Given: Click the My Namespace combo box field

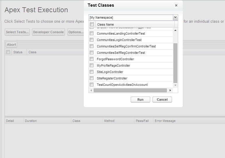Looking at the screenshot, I should point(131,17).
